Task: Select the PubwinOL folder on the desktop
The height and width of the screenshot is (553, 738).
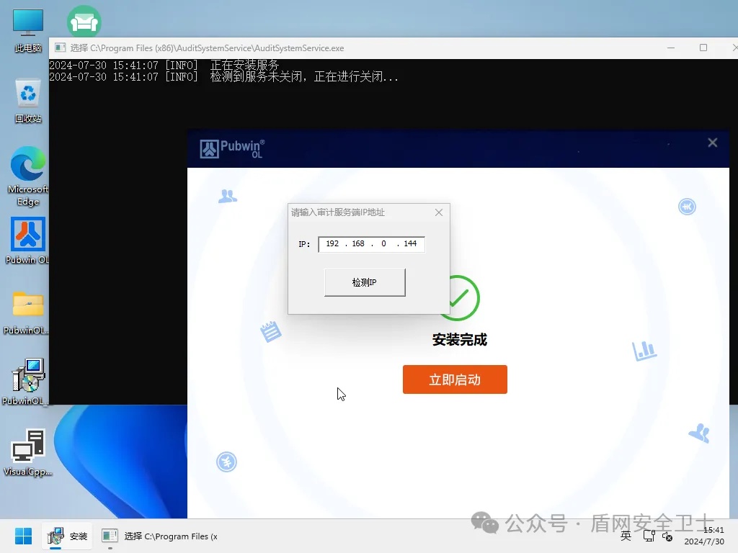Action: [x=27, y=313]
